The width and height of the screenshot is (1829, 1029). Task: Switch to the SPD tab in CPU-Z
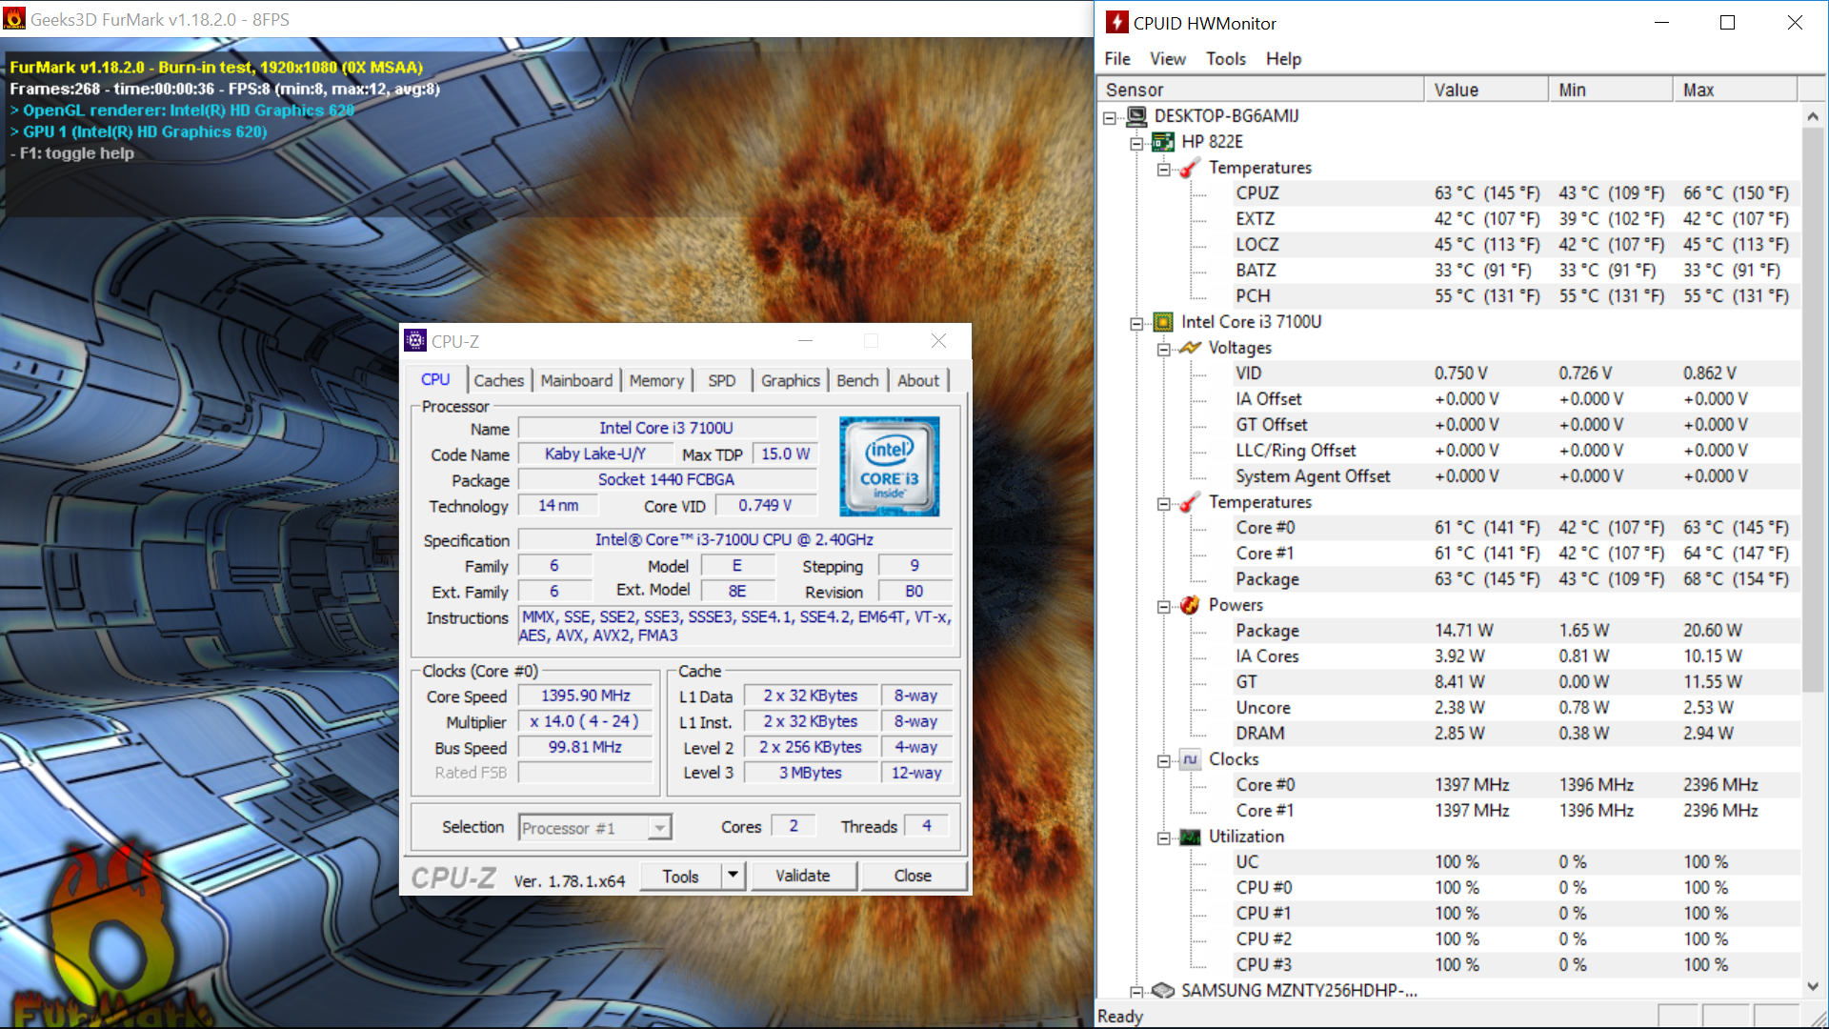(722, 380)
